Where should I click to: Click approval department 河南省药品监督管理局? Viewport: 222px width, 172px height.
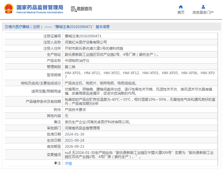tap(82, 128)
